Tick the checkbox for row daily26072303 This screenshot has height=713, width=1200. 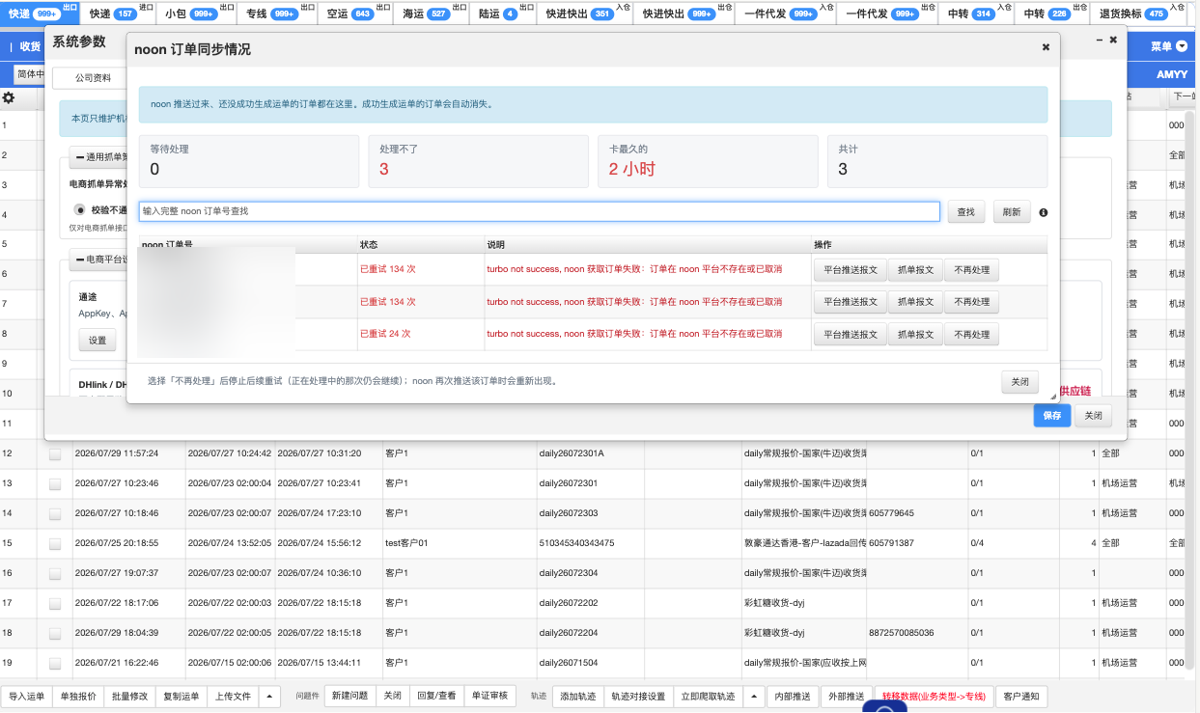[55, 513]
